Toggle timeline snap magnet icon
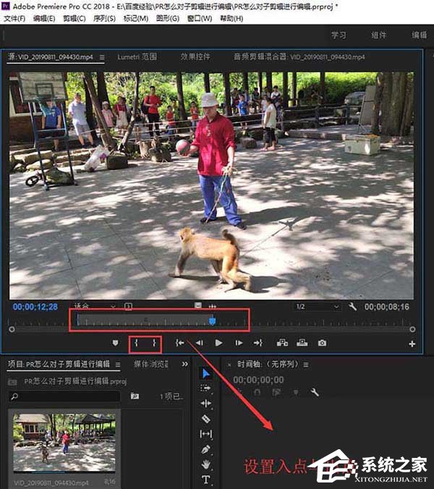Viewport: 434px width, 489px height. (x=258, y=392)
